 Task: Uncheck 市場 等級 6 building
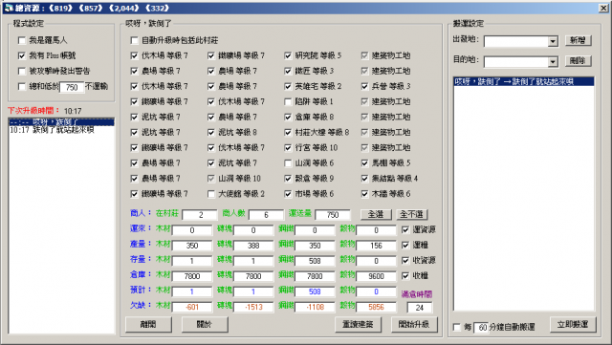click(x=288, y=194)
